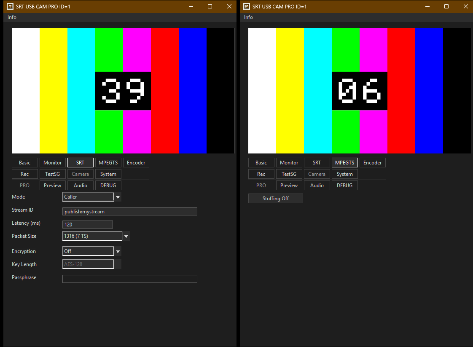This screenshot has width=473, height=347.
Task: Click the PRO label in left window
Action: (x=25, y=186)
